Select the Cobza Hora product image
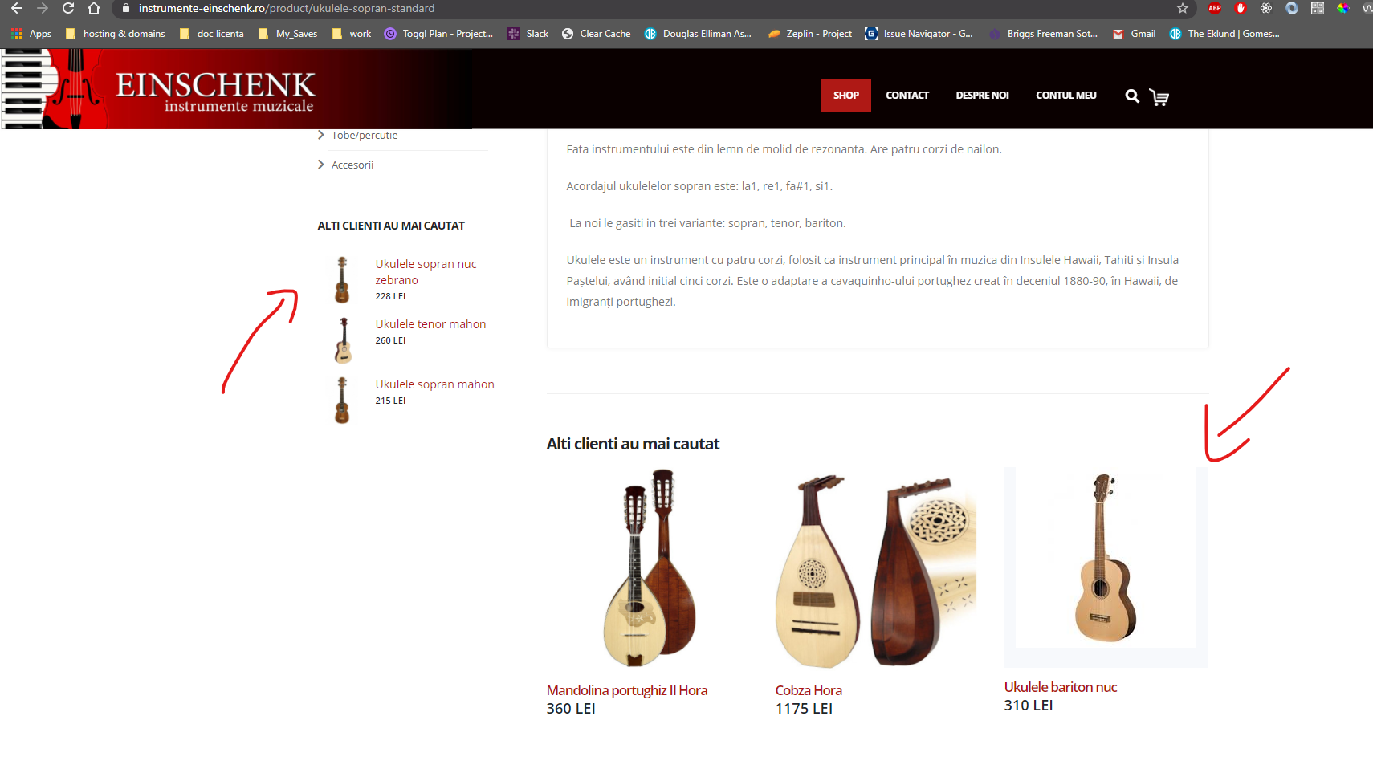This screenshot has height=781, width=1373. tap(875, 568)
